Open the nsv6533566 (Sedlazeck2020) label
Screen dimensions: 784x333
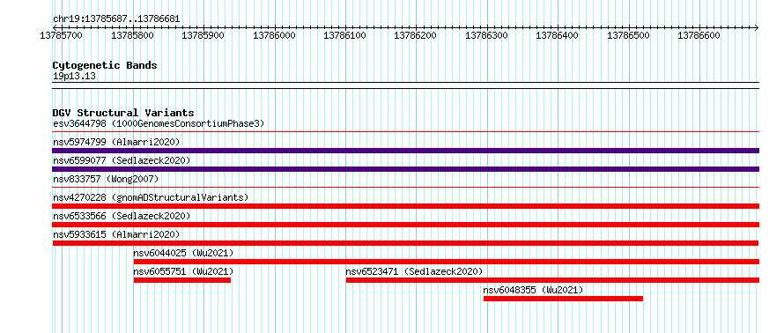pos(122,216)
